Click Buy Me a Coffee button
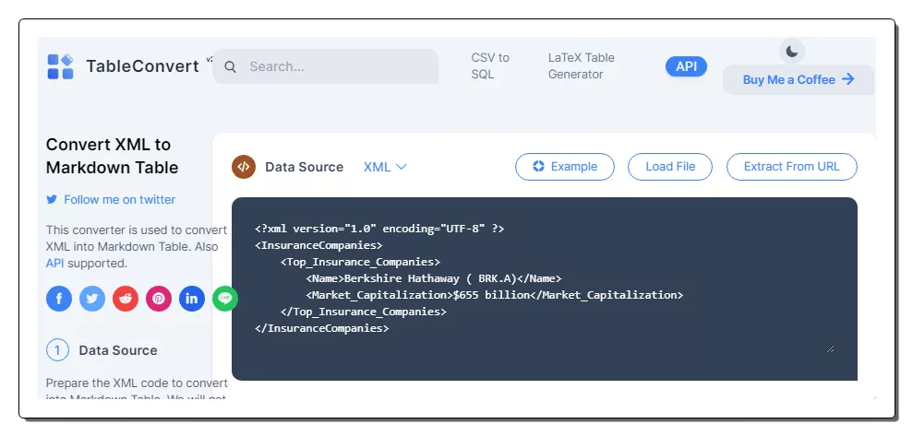Viewport: 913px width, 436px height. coord(799,79)
